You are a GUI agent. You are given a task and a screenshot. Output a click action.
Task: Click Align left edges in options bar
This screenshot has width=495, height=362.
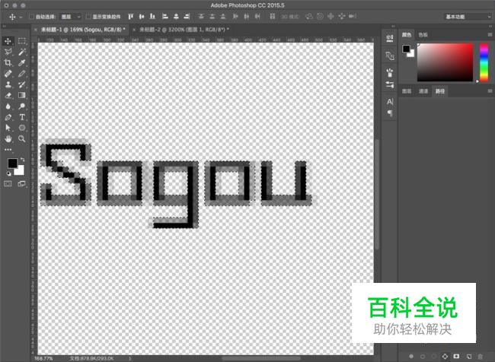164,17
